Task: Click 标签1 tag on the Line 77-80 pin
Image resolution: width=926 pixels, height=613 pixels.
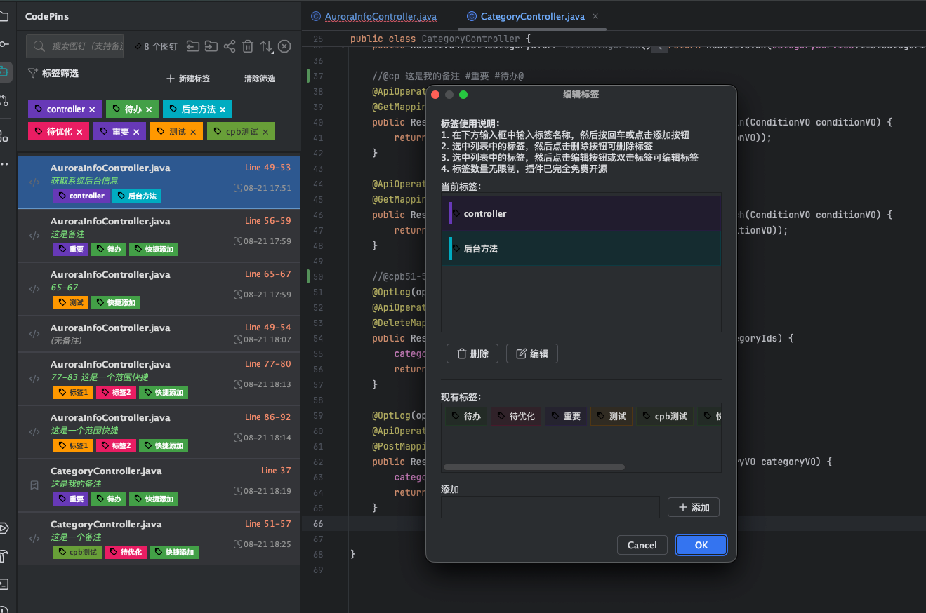Action: tap(73, 393)
